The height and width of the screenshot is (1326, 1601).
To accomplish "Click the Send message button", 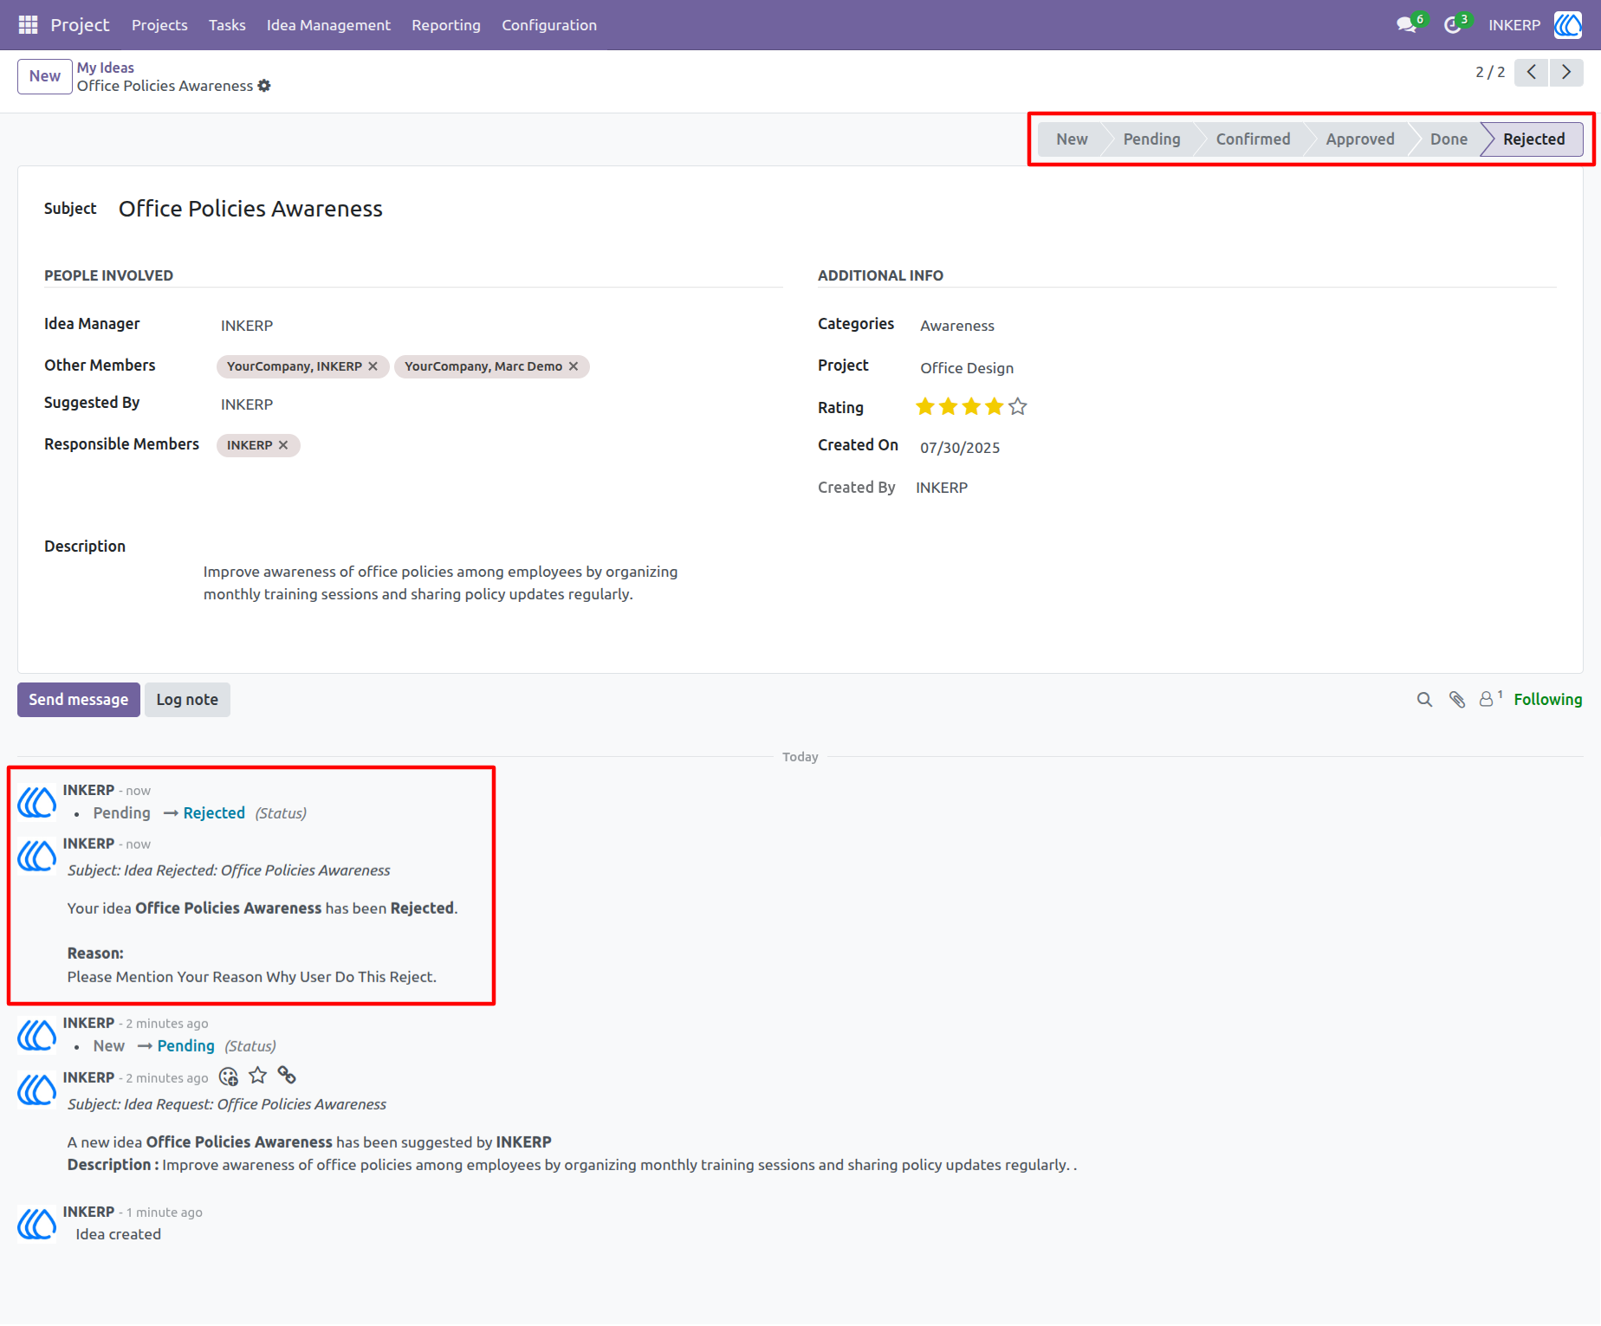I will pos(79,700).
